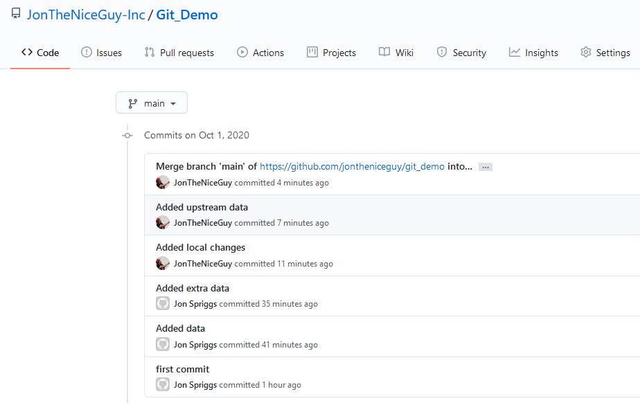The height and width of the screenshot is (405, 640).
Task: Open the 'Added extra data' commit
Action: [x=193, y=289]
